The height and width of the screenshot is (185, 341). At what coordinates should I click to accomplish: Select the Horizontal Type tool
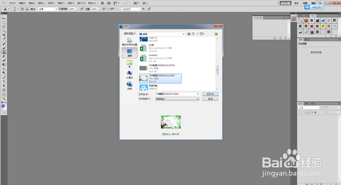pos(4,81)
